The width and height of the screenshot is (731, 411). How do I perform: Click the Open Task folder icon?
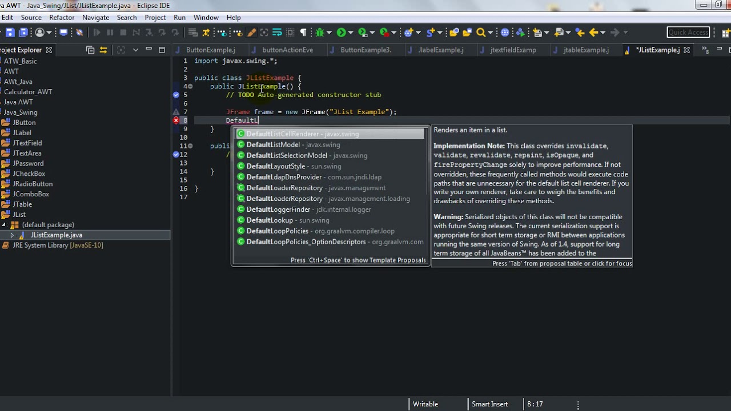467,33
